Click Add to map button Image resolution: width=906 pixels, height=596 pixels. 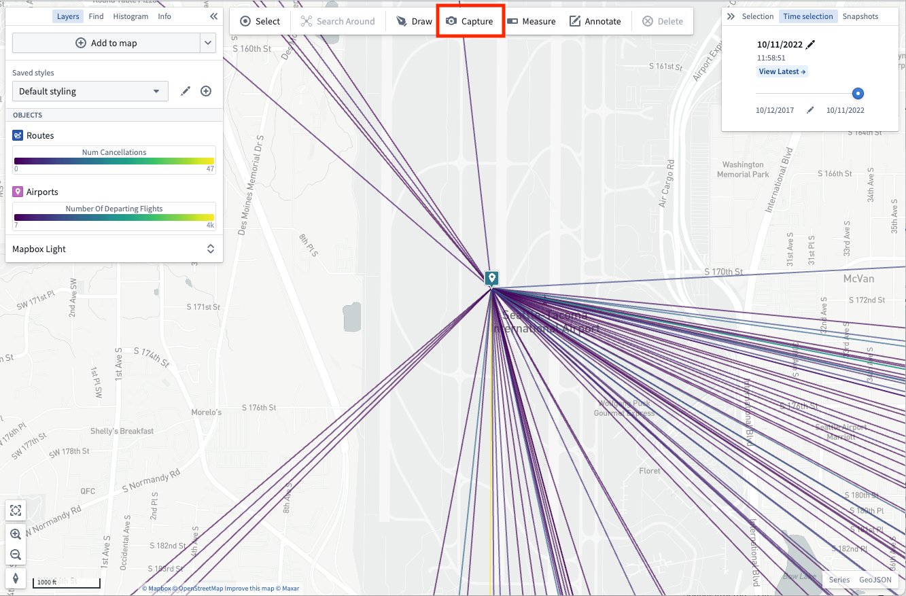(x=106, y=43)
